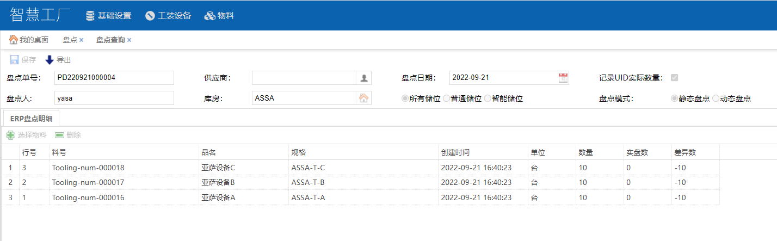The width and height of the screenshot is (777, 241).
Task: Open supplier picker person icon
Action: (x=363, y=78)
